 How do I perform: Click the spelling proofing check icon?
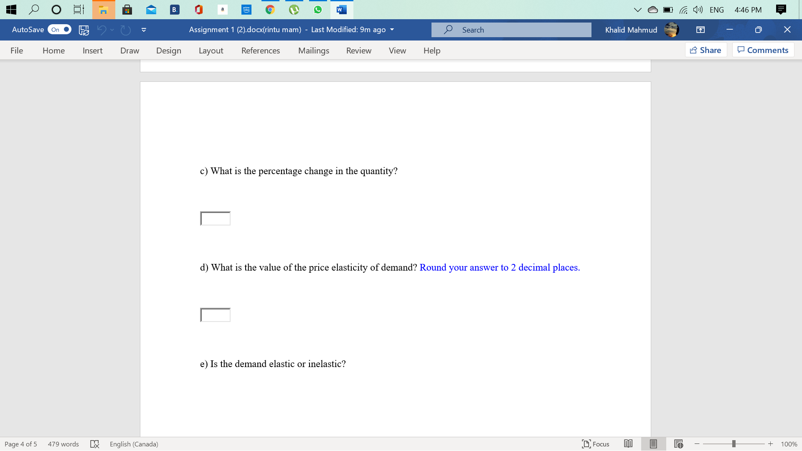(x=95, y=444)
